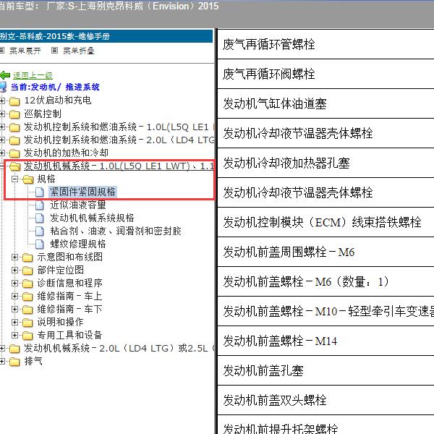
Task: Click the 菜单折叠 square icon
Action: 54,51
